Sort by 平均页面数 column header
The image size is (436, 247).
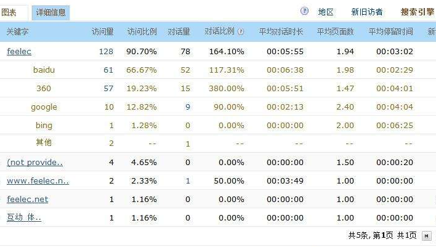tap(335, 31)
